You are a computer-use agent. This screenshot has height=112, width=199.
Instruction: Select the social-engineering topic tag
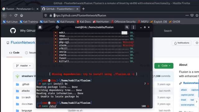click(187, 105)
